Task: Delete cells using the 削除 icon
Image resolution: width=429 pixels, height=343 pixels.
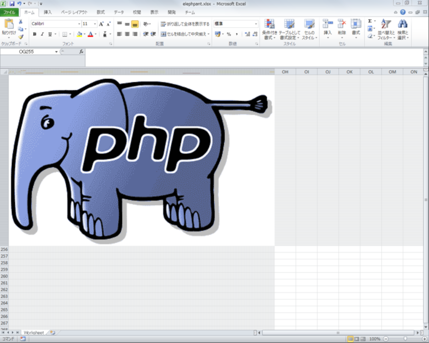Action: click(x=342, y=29)
